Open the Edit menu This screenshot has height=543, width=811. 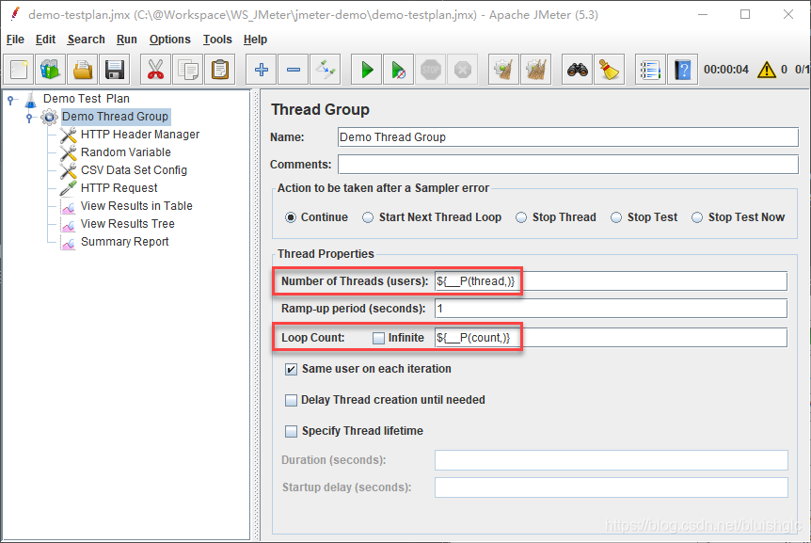pyautogui.click(x=45, y=40)
